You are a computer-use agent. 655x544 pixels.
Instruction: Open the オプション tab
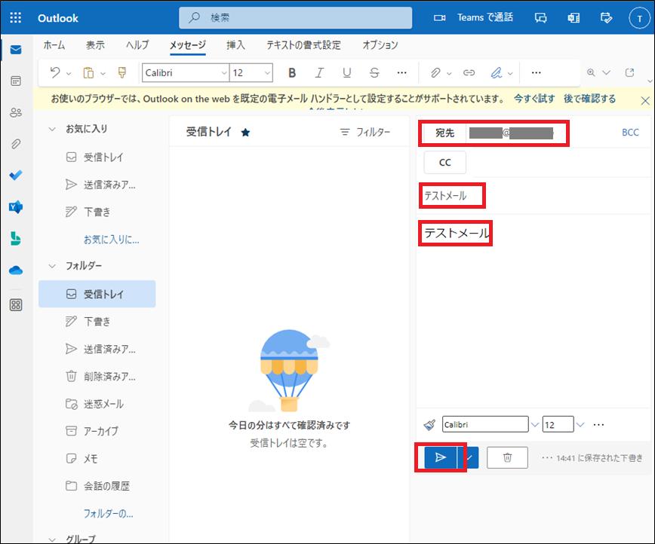click(380, 45)
